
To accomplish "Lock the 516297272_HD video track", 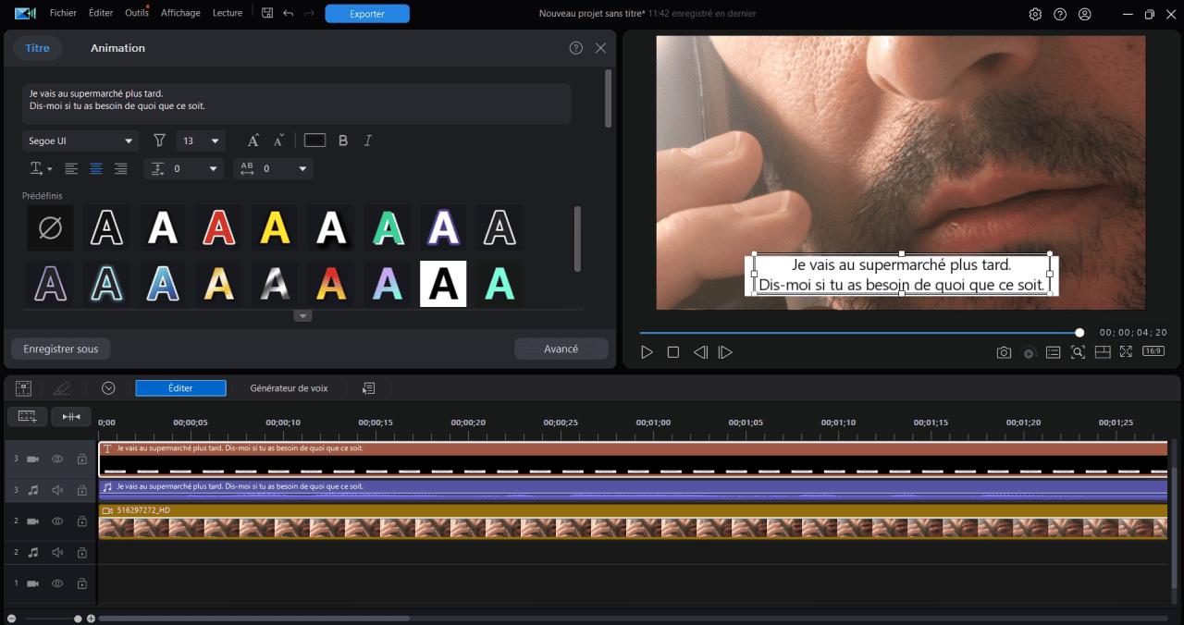I will click(x=81, y=521).
